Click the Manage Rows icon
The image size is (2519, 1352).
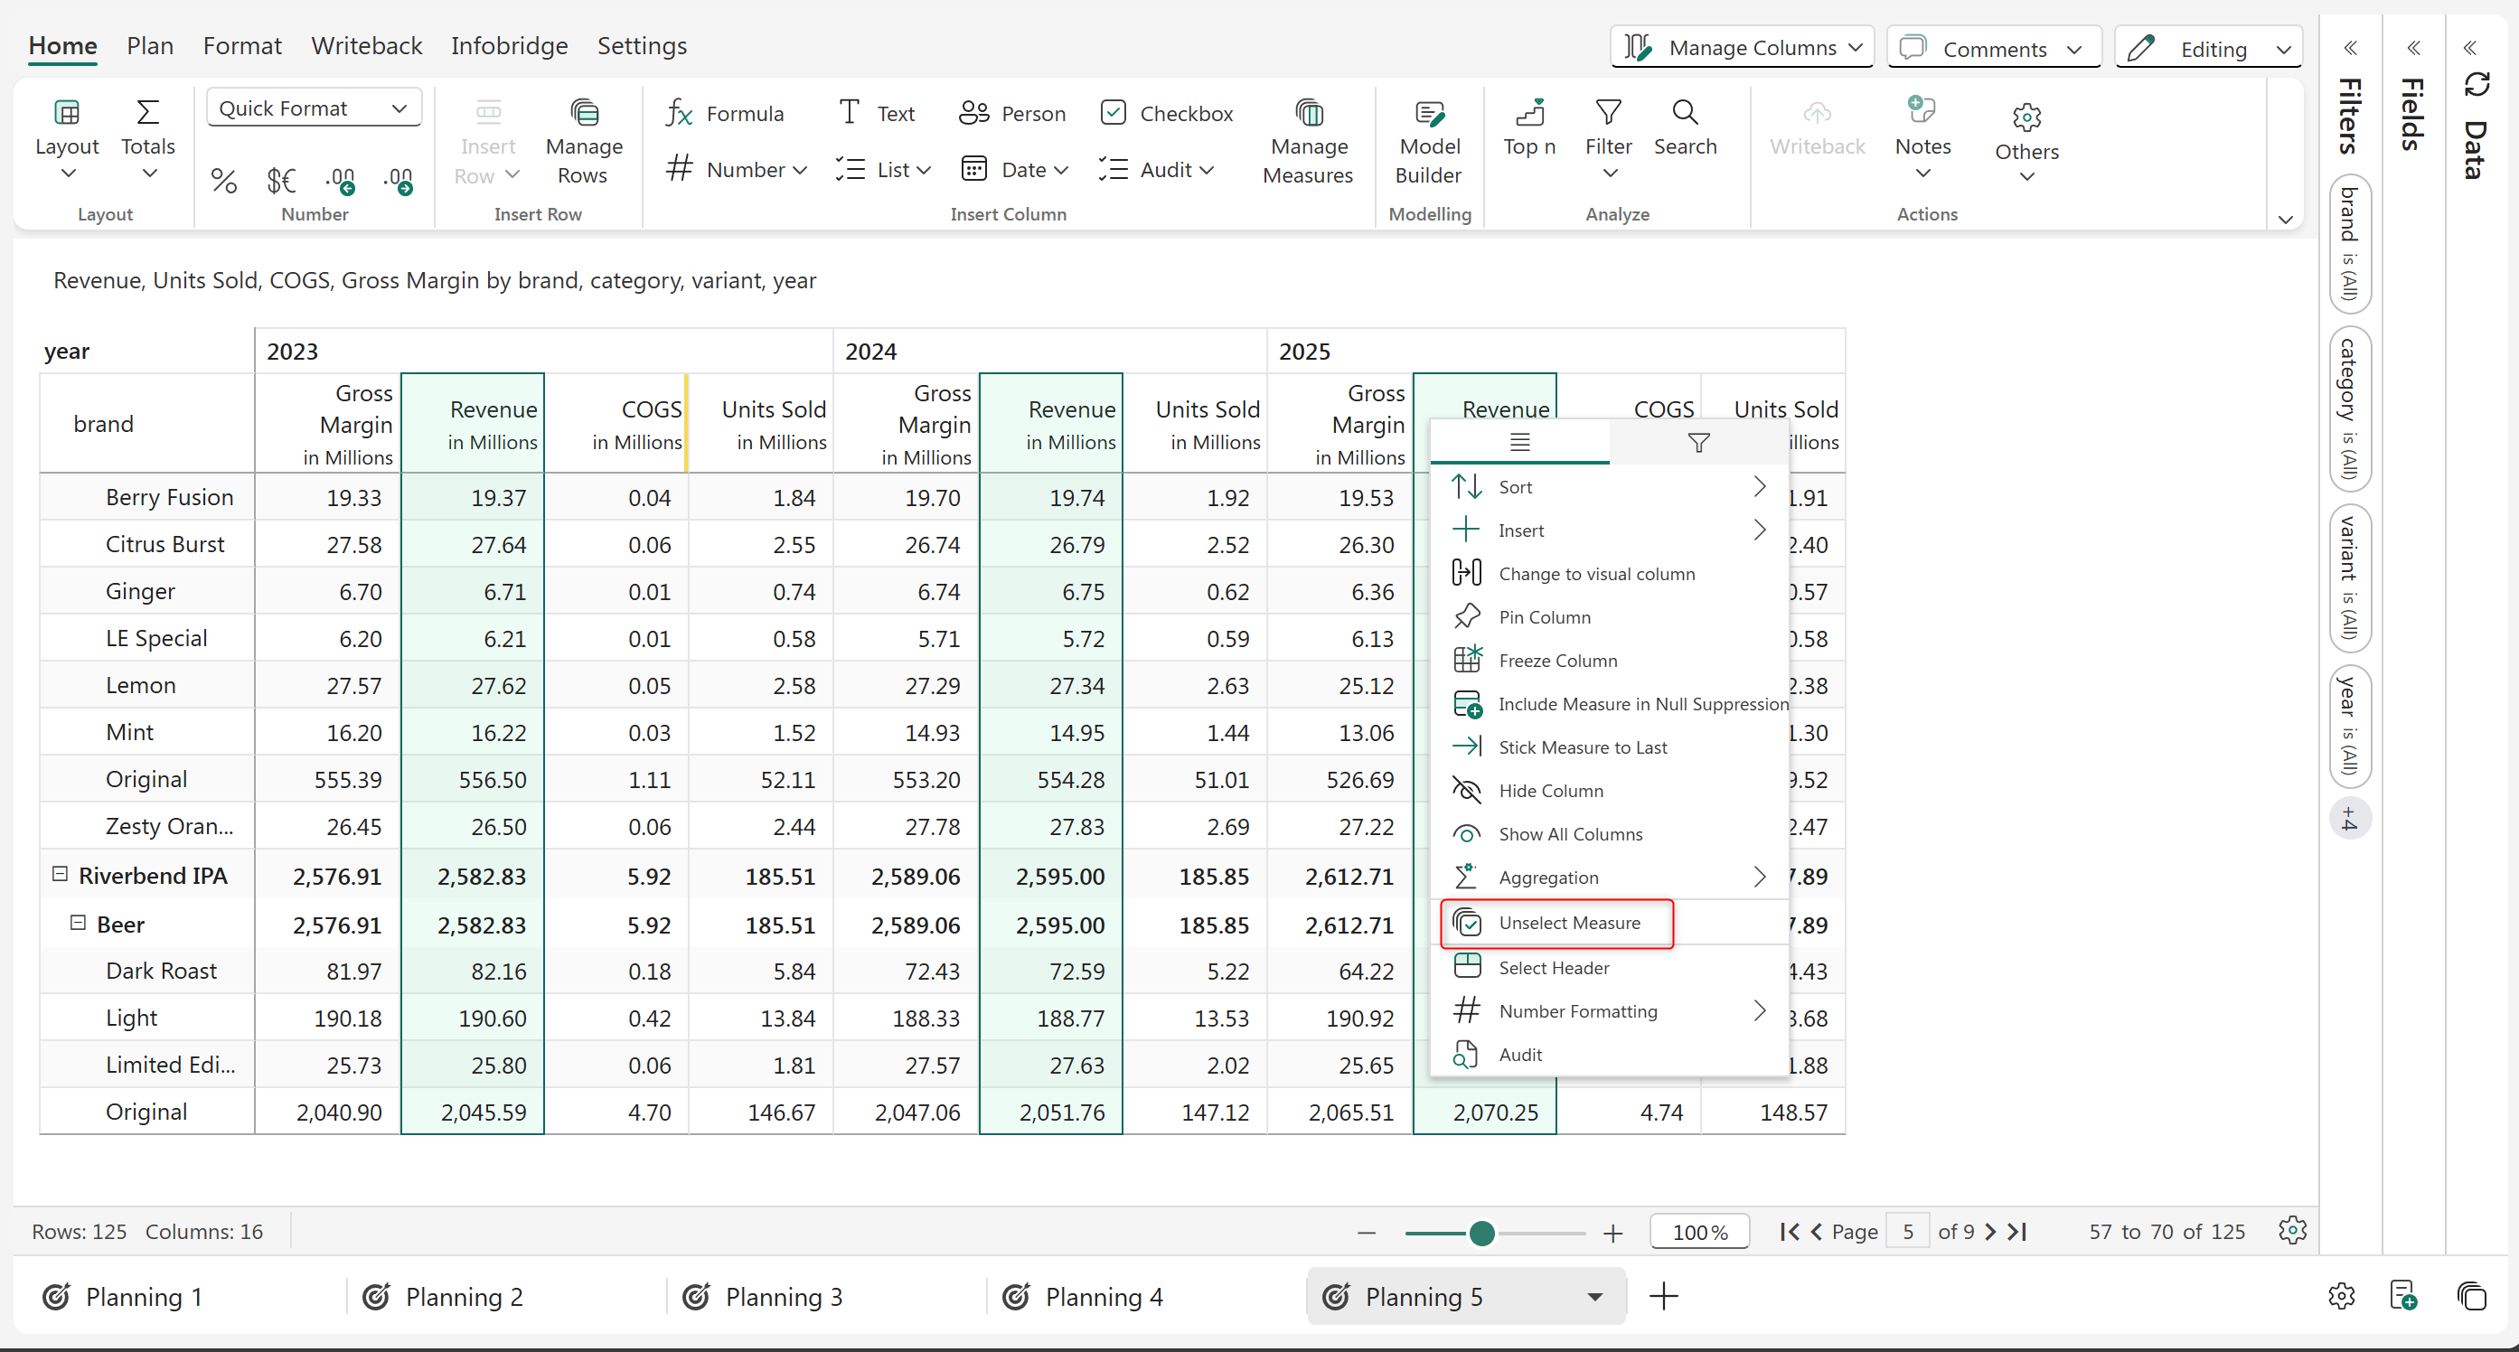pyautogui.click(x=584, y=113)
